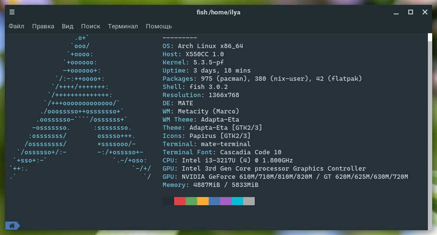Click the gray color block

249,201
